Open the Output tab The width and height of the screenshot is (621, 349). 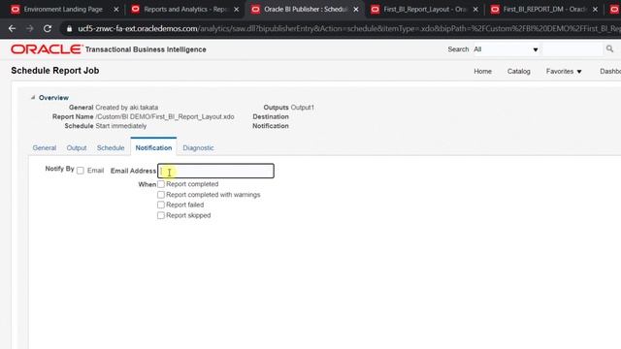click(x=77, y=147)
